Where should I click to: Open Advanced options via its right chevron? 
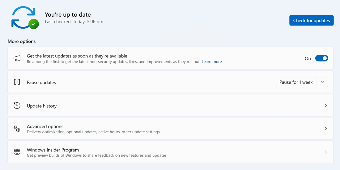[x=325, y=129]
